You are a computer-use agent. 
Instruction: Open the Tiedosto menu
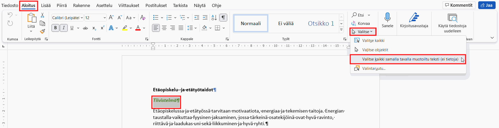pos(10,5)
